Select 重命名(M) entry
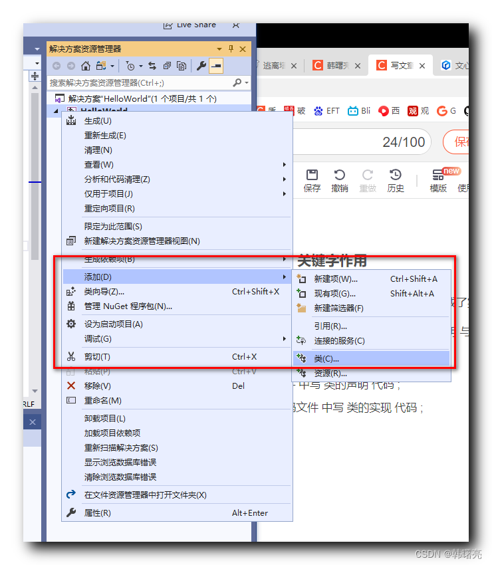Screen dimensions: 492x565 [177, 401]
